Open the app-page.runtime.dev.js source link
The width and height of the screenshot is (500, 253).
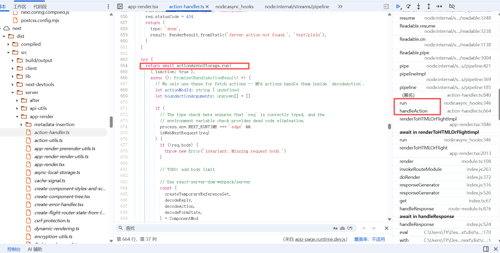320,239
